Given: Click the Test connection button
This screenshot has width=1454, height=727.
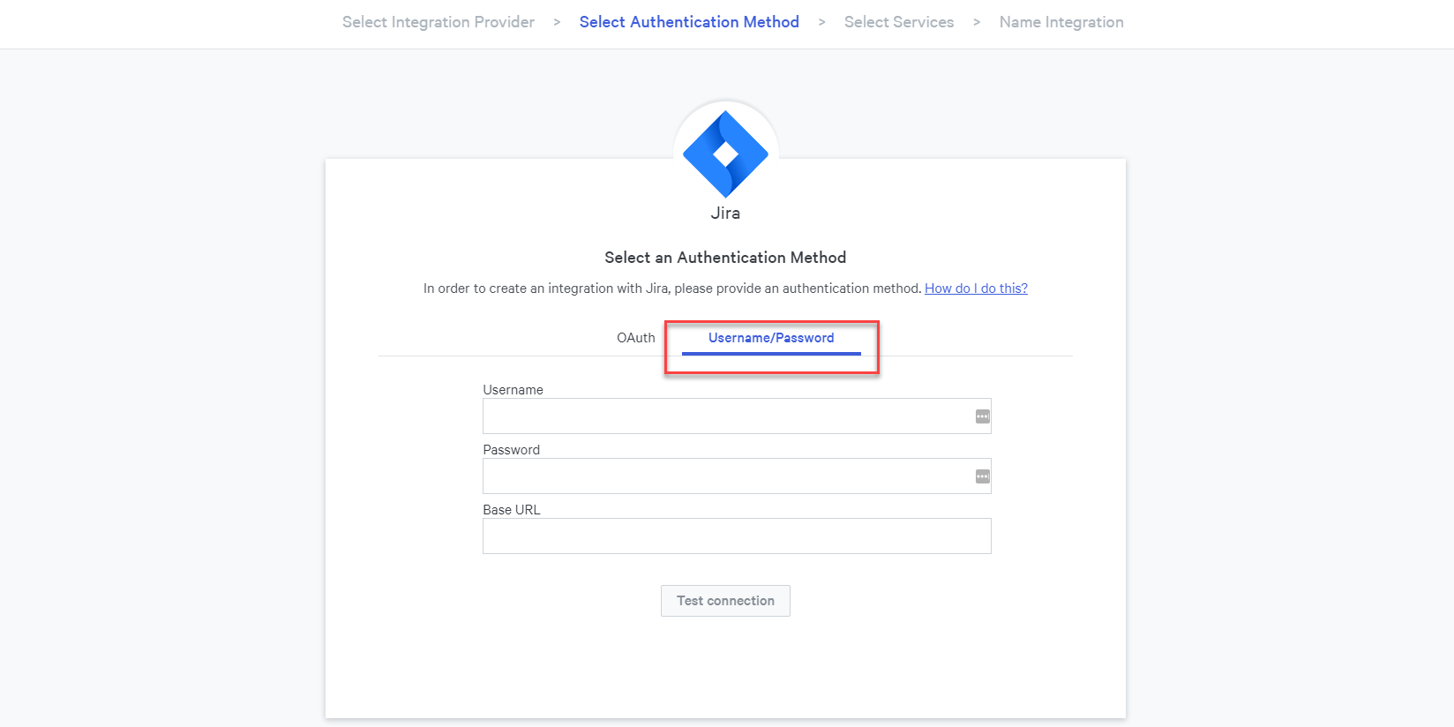Looking at the screenshot, I should [725, 601].
